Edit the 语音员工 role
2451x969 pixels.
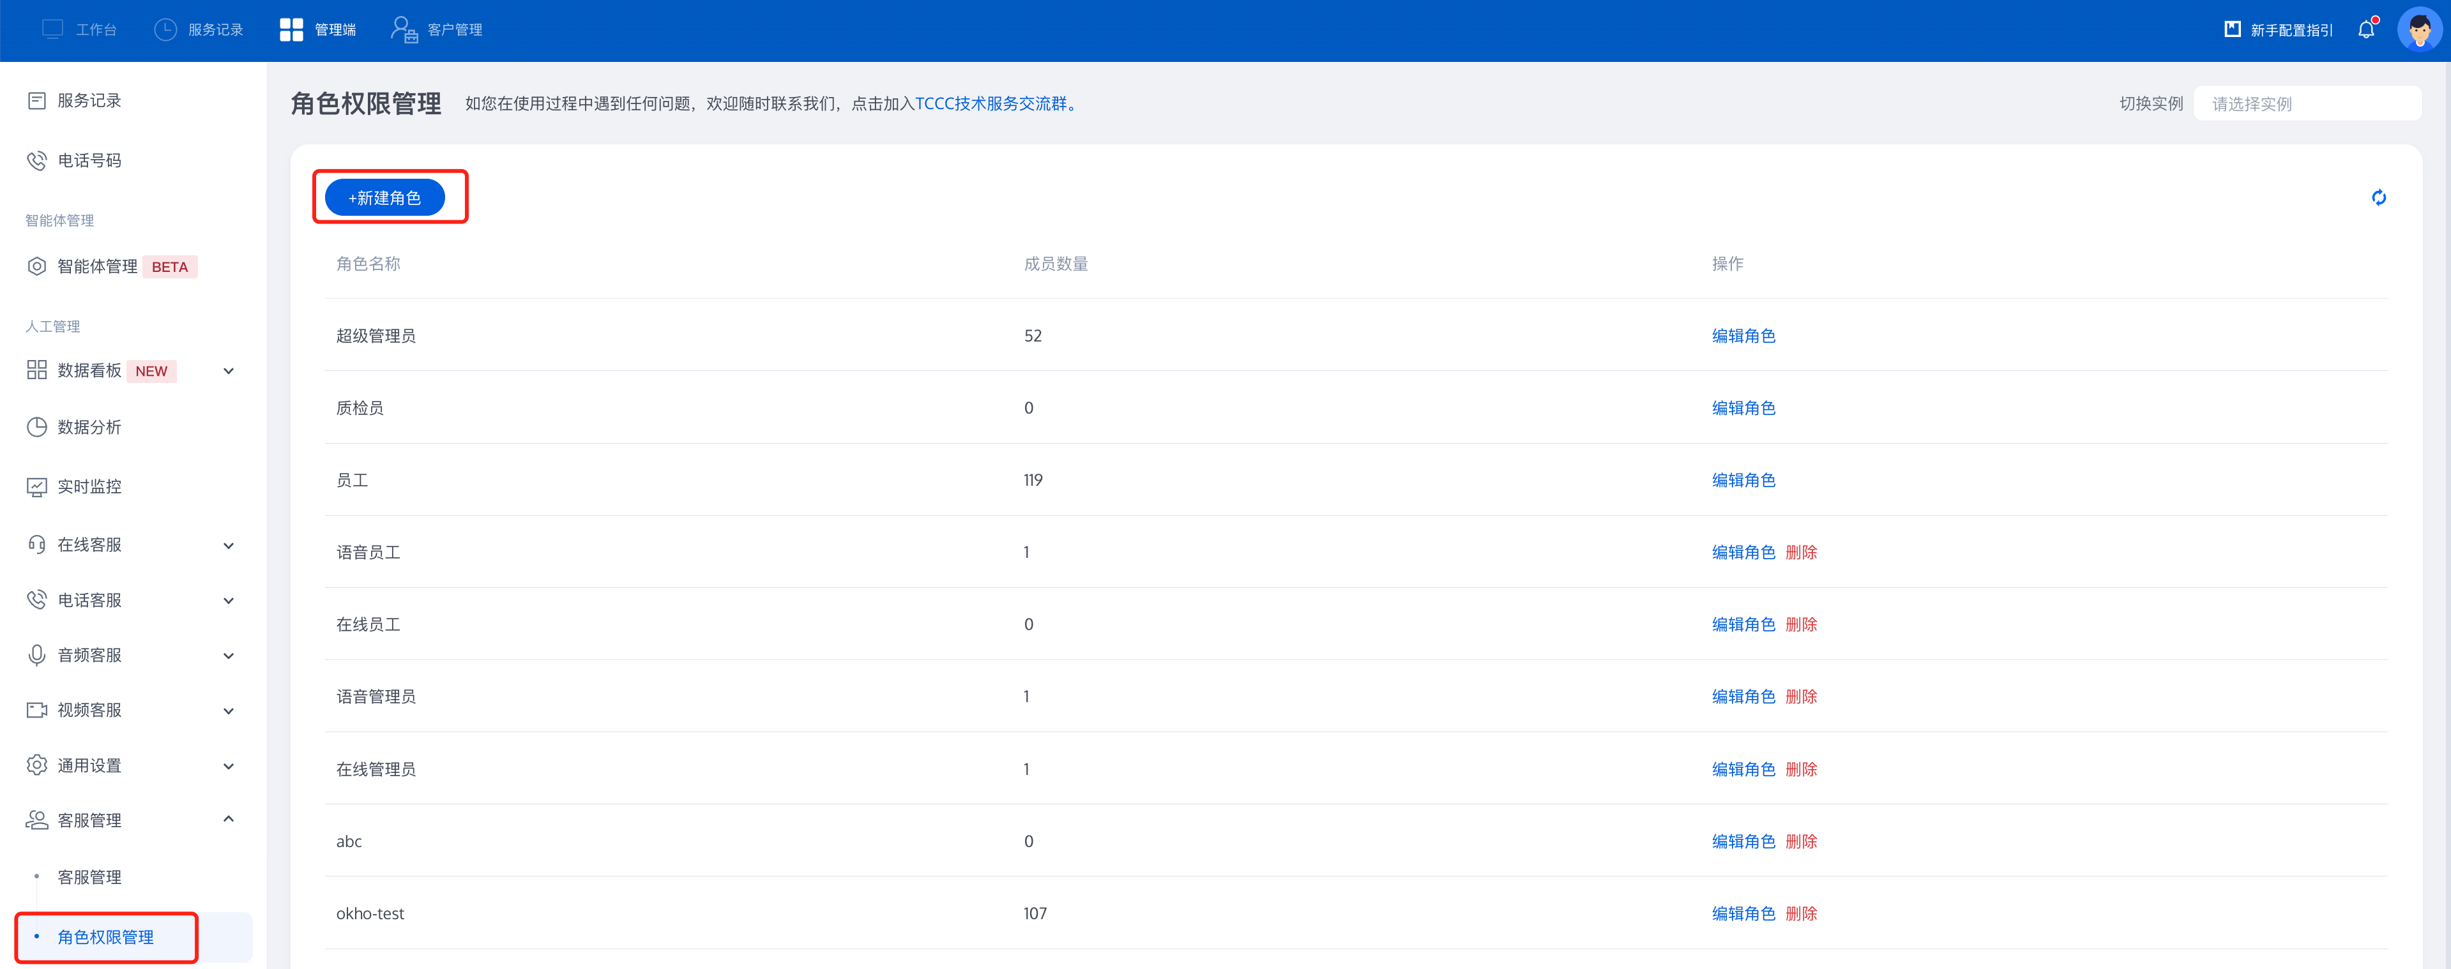click(1743, 553)
